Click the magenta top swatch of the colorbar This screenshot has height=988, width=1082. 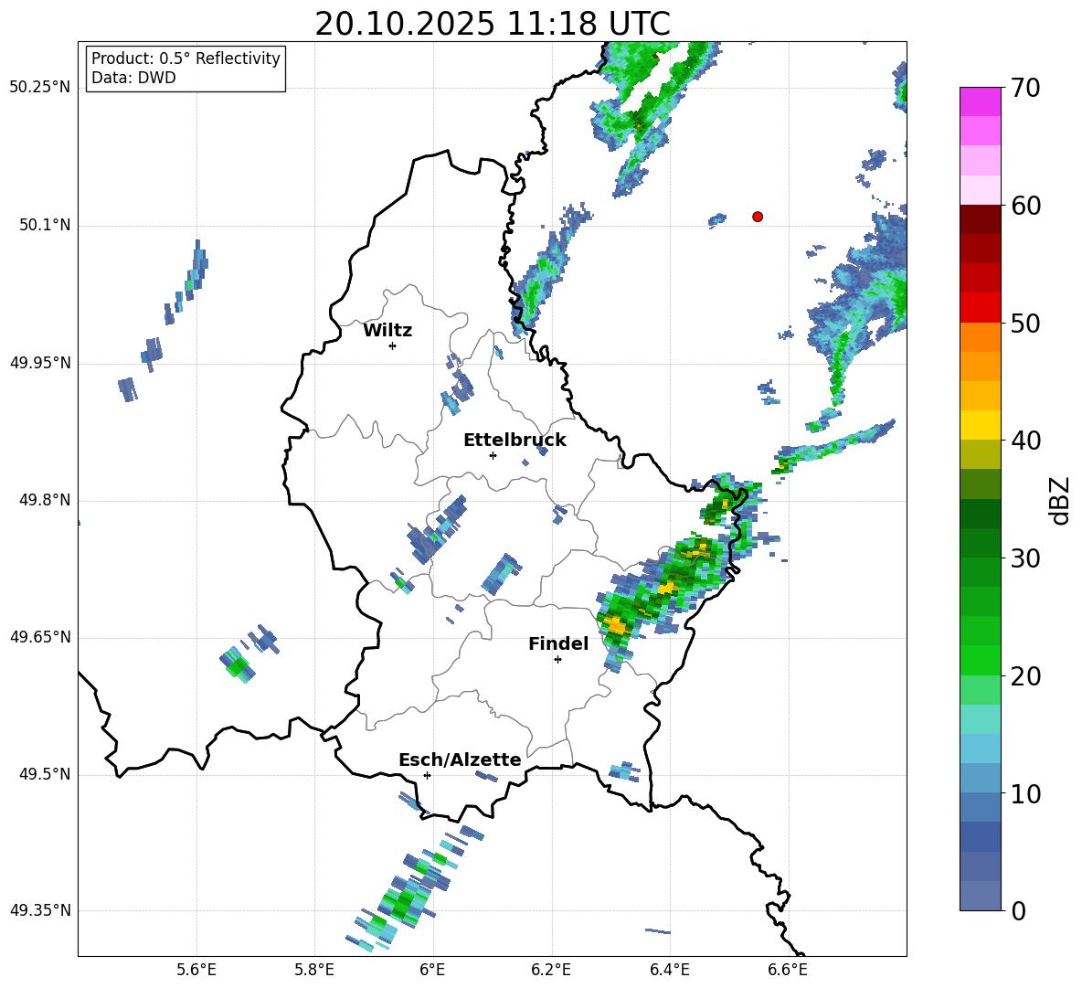tap(980, 101)
